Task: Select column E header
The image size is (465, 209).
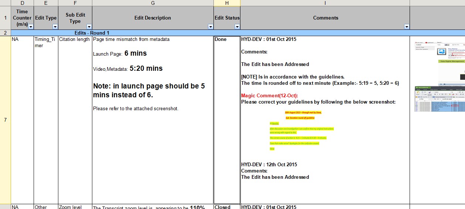Action: (46, 3)
